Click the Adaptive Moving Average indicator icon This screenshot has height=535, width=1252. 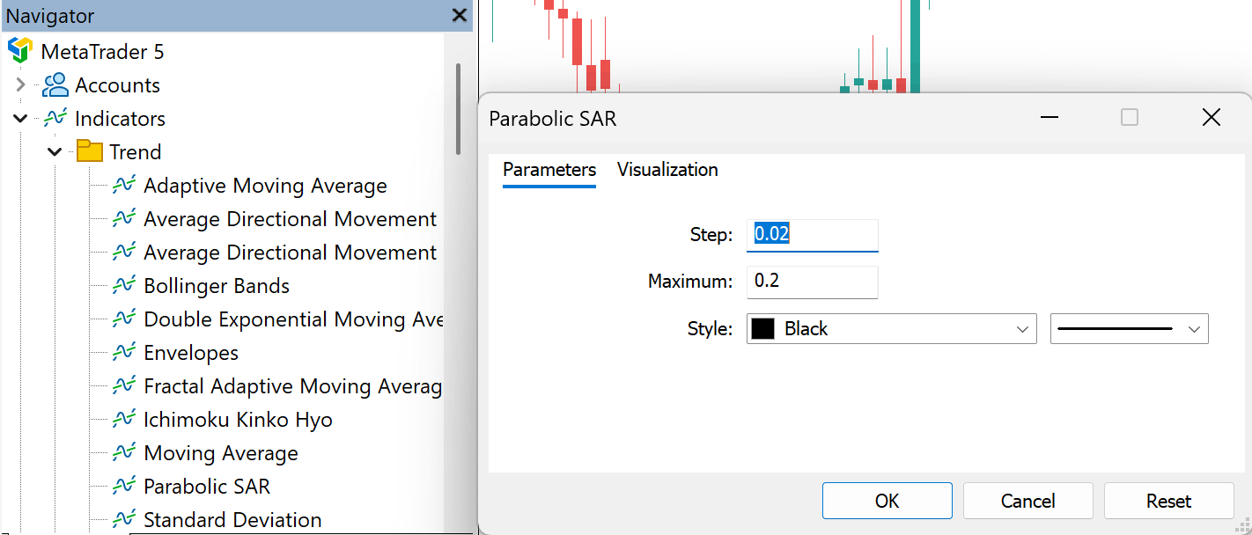123,186
